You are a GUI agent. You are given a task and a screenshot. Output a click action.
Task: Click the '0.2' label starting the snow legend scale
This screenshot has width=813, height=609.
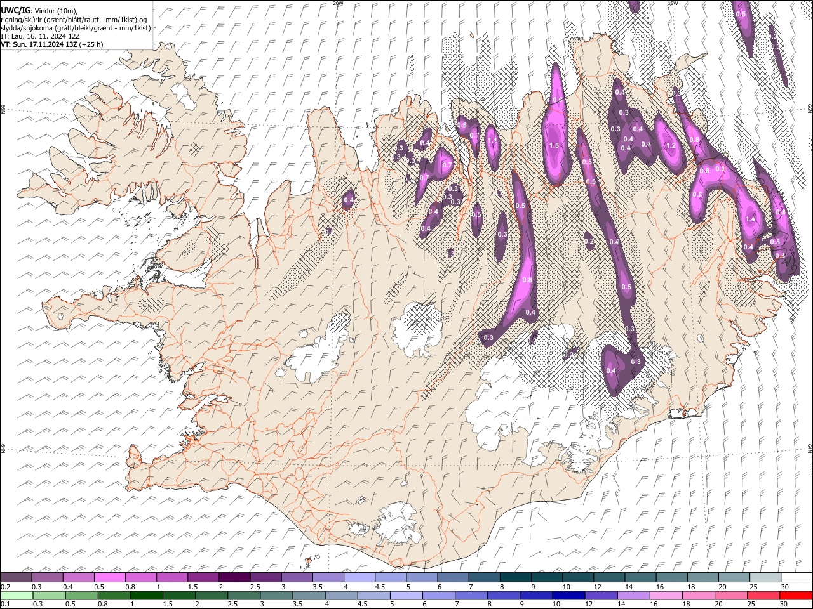pyautogui.click(x=5, y=587)
